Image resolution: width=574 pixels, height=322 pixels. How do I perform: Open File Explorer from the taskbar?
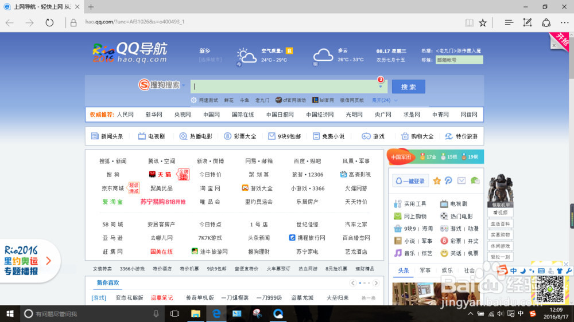click(196, 313)
